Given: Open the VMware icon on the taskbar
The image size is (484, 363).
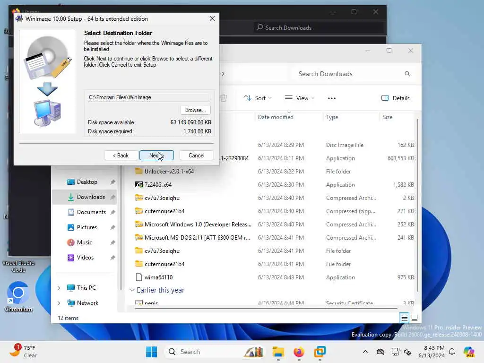Looking at the screenshot, I should tap(320, 352).
